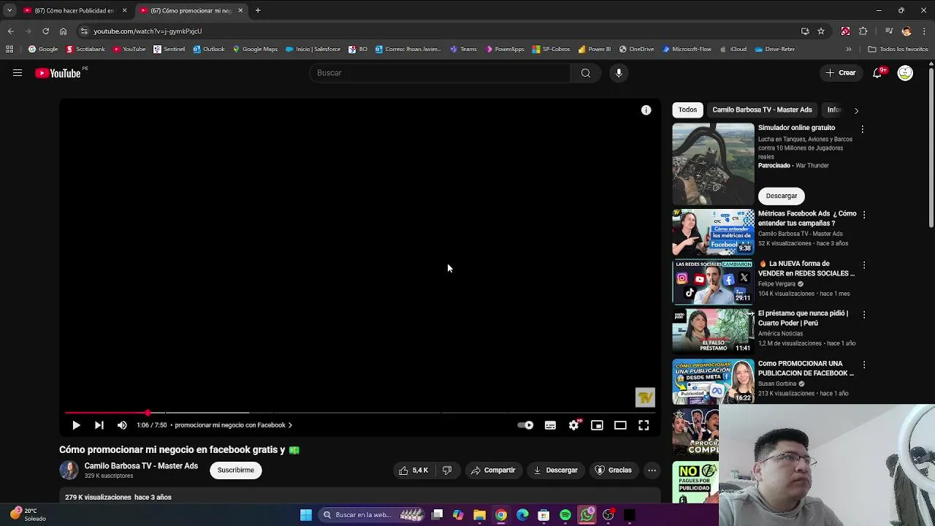Reload the page

click(x=45, y=31)
